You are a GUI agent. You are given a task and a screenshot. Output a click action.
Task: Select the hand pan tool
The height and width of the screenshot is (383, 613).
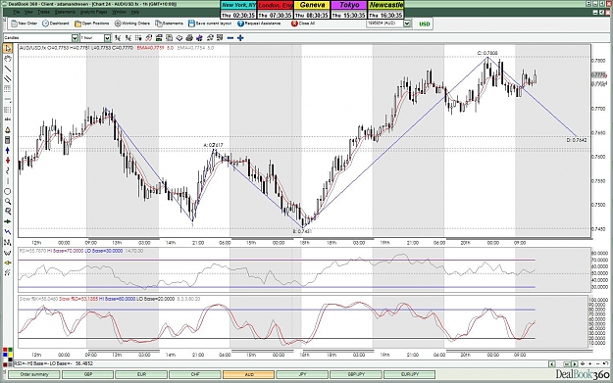pos(8,59)
